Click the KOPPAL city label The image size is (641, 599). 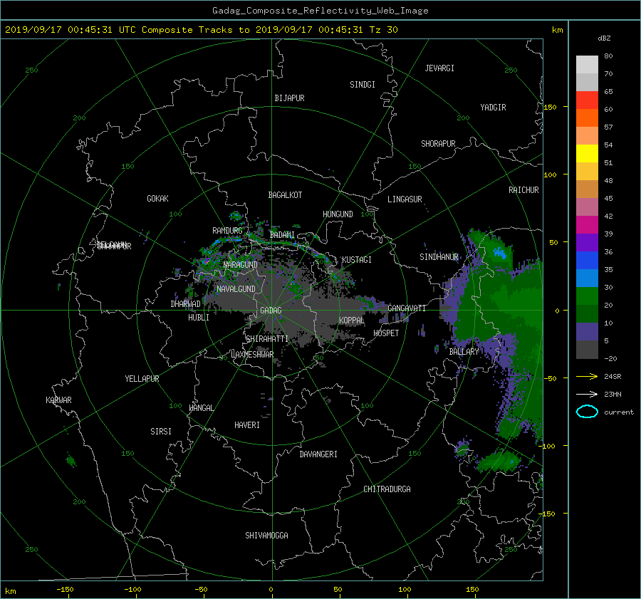[352, 320]
